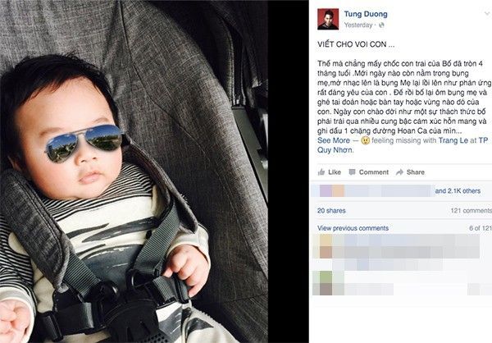This screenshot has width=492, height=343.
Task: Click the Share button label
Action: click(416, 172)
